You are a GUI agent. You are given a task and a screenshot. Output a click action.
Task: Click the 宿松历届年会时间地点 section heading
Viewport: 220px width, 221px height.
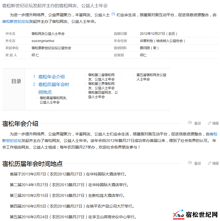[32, 164]
